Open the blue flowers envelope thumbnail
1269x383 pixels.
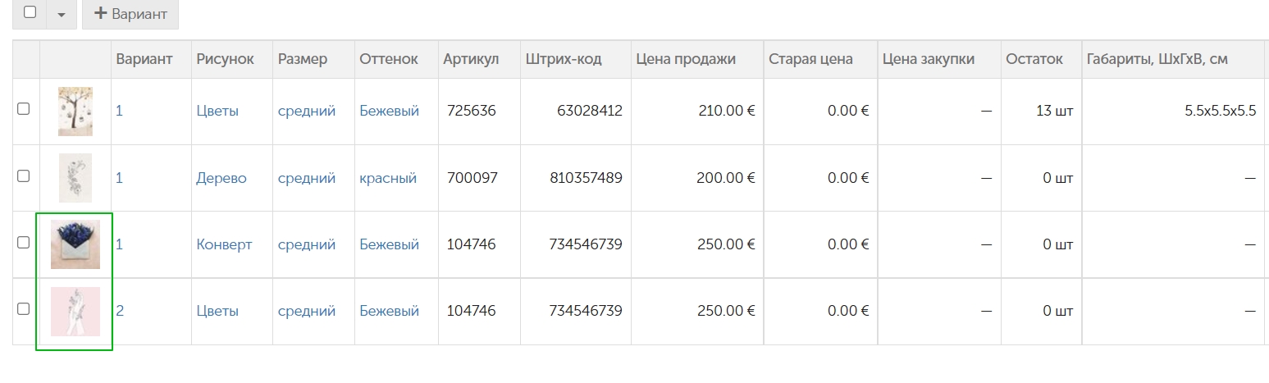click(x=75, y=244)
